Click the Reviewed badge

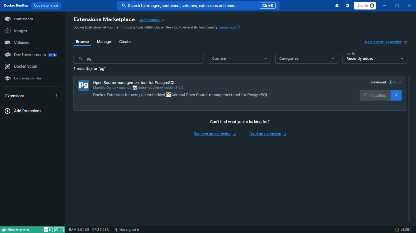pos(379,82)
